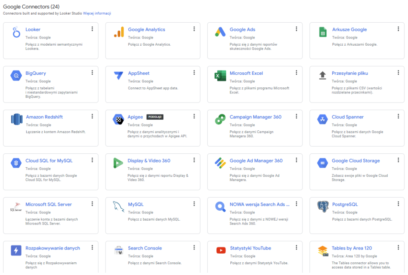Select the Looker connector icon

point(17,32)
